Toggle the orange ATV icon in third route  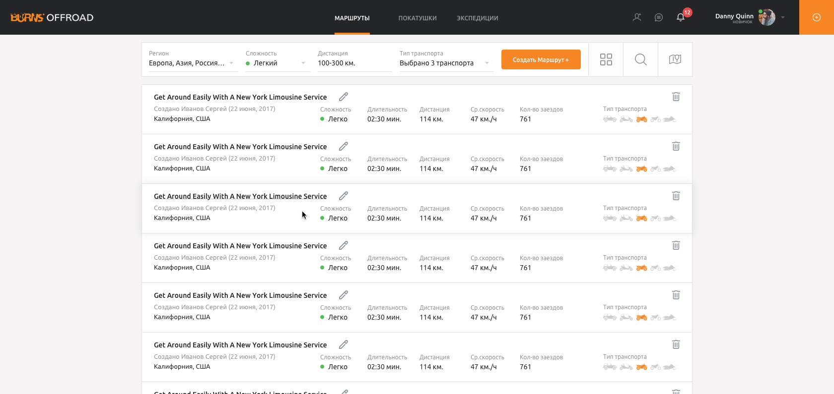[x=641, y=218]
